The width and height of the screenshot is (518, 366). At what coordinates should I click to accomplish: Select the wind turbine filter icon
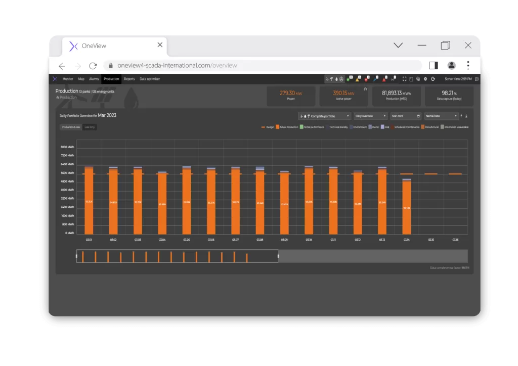click(327, 79)
